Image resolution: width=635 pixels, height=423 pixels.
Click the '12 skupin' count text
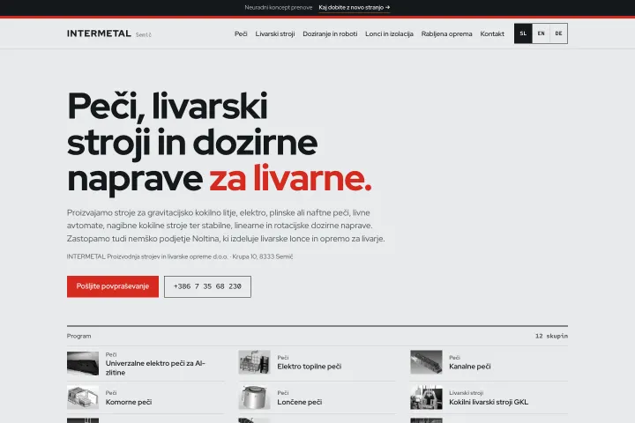coord(551,336)
